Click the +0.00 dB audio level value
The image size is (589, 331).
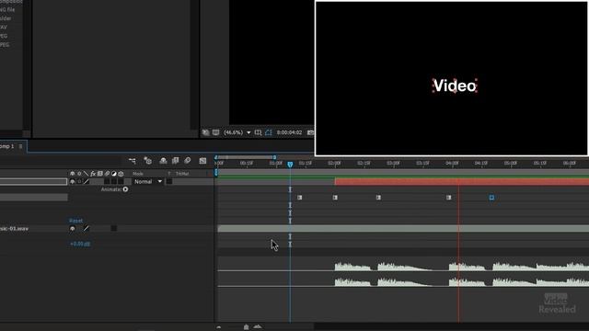tap(80, 244)
